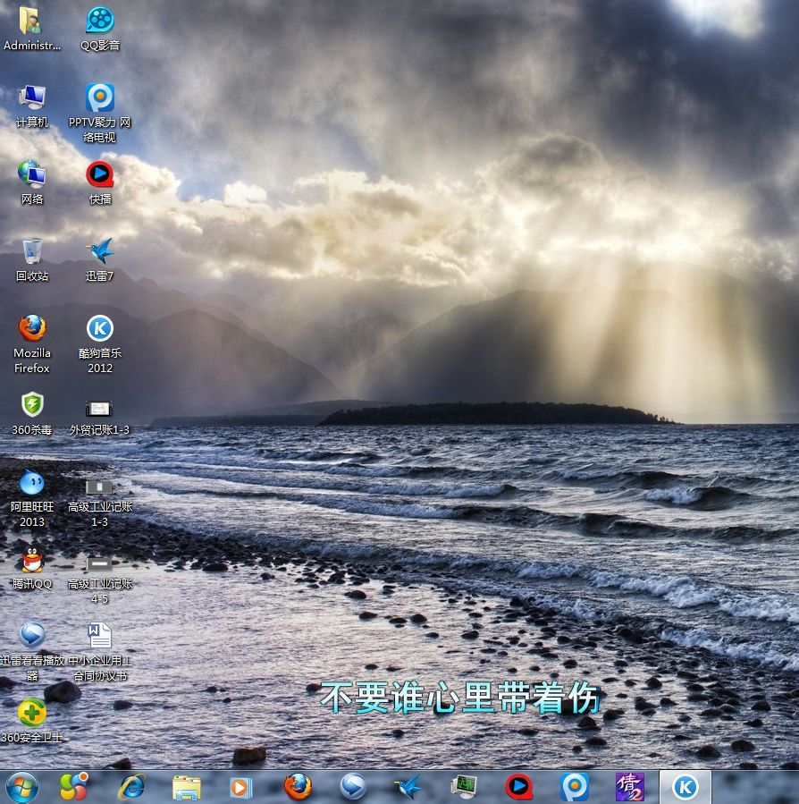
Task: Click the 快播 desktop shortcut
Action: 100,182
